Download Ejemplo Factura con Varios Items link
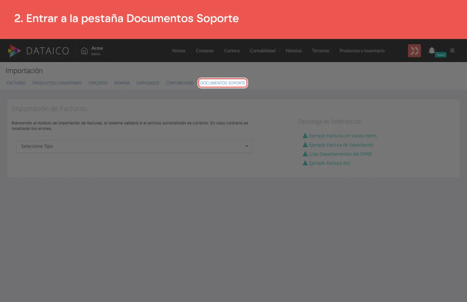This screenshot has width=467, height=302. coord(343,136)
